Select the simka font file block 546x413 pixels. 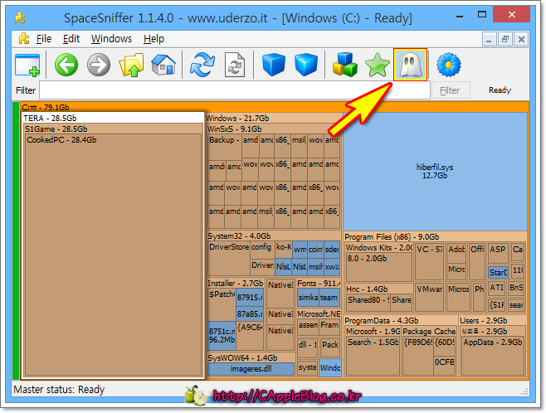308,298
